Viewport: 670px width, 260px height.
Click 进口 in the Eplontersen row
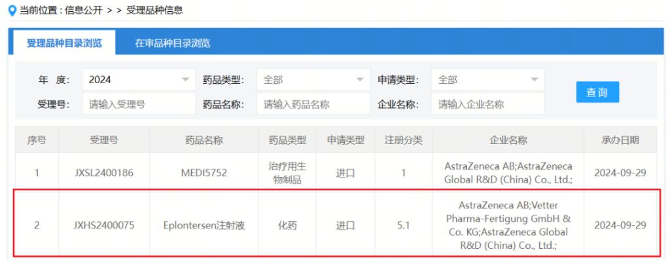[345, 225]
